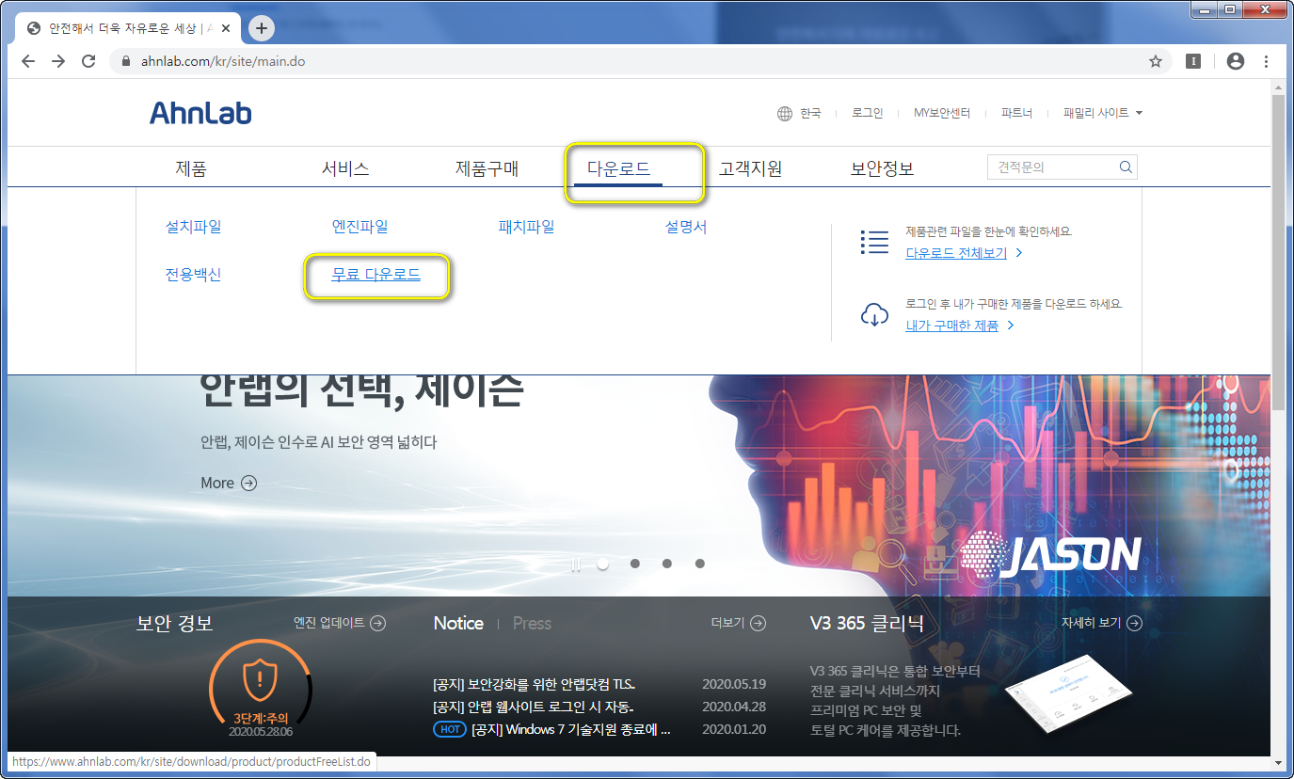Click scrollbar down arrow
Viewport: 1294px width, 779px height.
[1278, 763]
